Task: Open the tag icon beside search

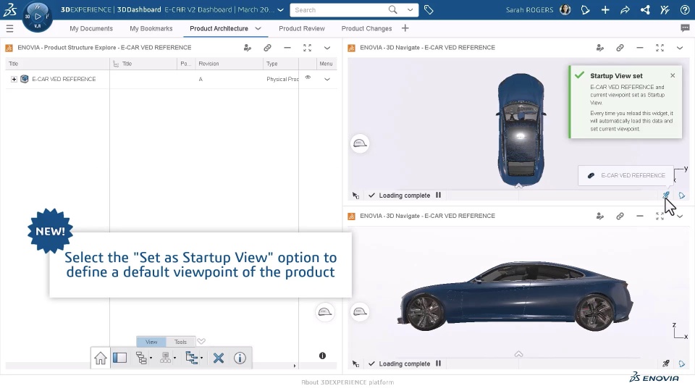Action: tap(429, 9)
